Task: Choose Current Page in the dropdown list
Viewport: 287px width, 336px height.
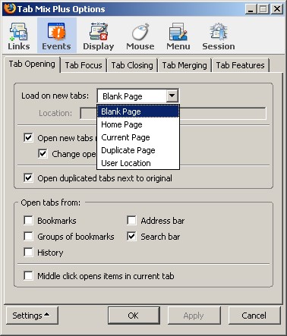Action: [x=138, y=137]
